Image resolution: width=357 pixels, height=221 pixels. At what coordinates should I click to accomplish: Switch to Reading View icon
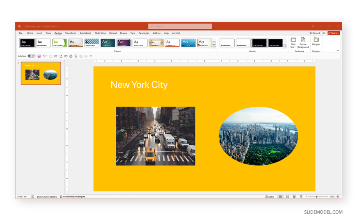click(x=294, y=197)
